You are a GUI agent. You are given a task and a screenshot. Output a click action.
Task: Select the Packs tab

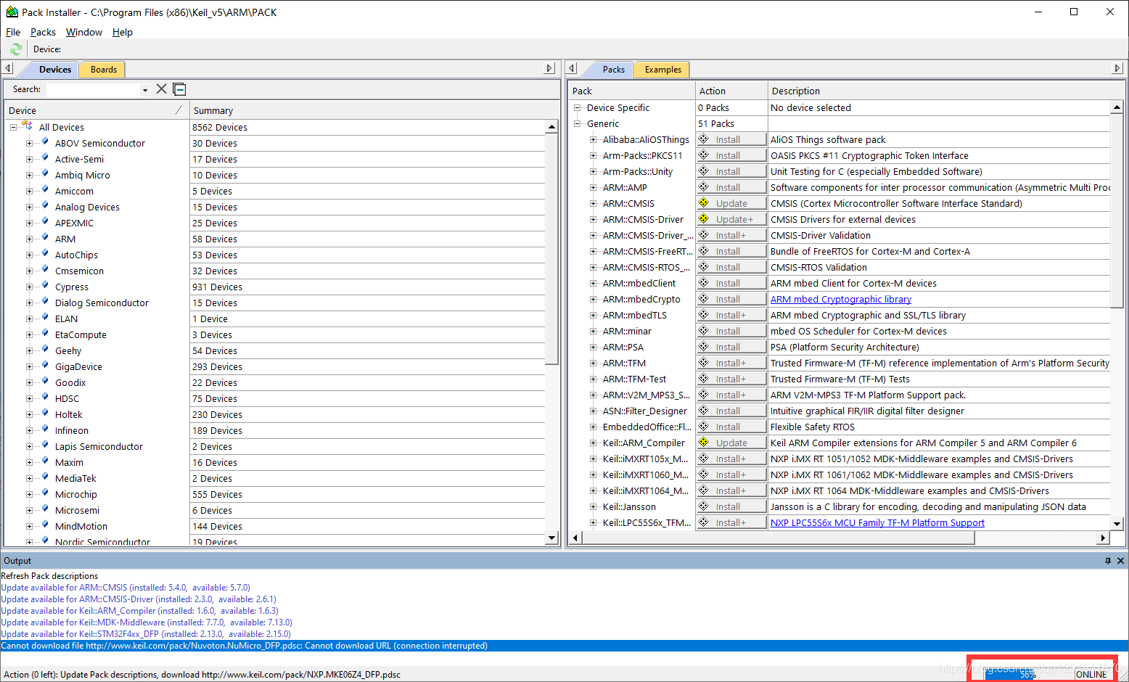613,70
